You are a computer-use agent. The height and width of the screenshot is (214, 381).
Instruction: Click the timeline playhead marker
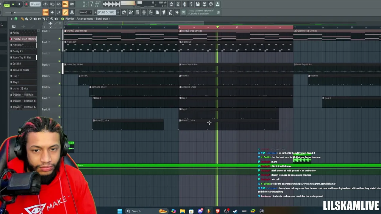[x=218, y=27]
